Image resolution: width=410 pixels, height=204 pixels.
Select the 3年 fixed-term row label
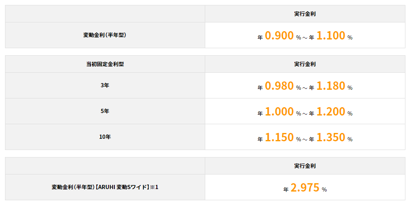(x=105, y=85)
